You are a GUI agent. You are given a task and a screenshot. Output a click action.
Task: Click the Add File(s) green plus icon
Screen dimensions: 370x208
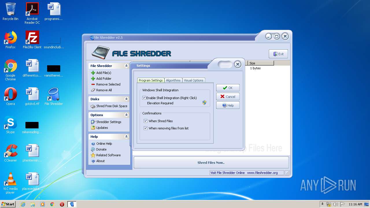click(93, 73)
